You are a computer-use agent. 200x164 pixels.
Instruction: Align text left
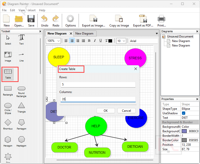click(66, 41)
